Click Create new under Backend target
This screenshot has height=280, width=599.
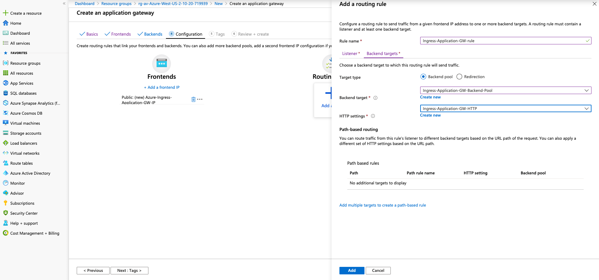430,97
